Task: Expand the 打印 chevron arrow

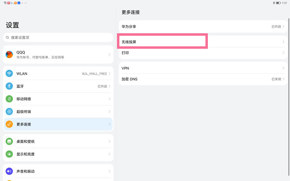Action: point(283,53)
